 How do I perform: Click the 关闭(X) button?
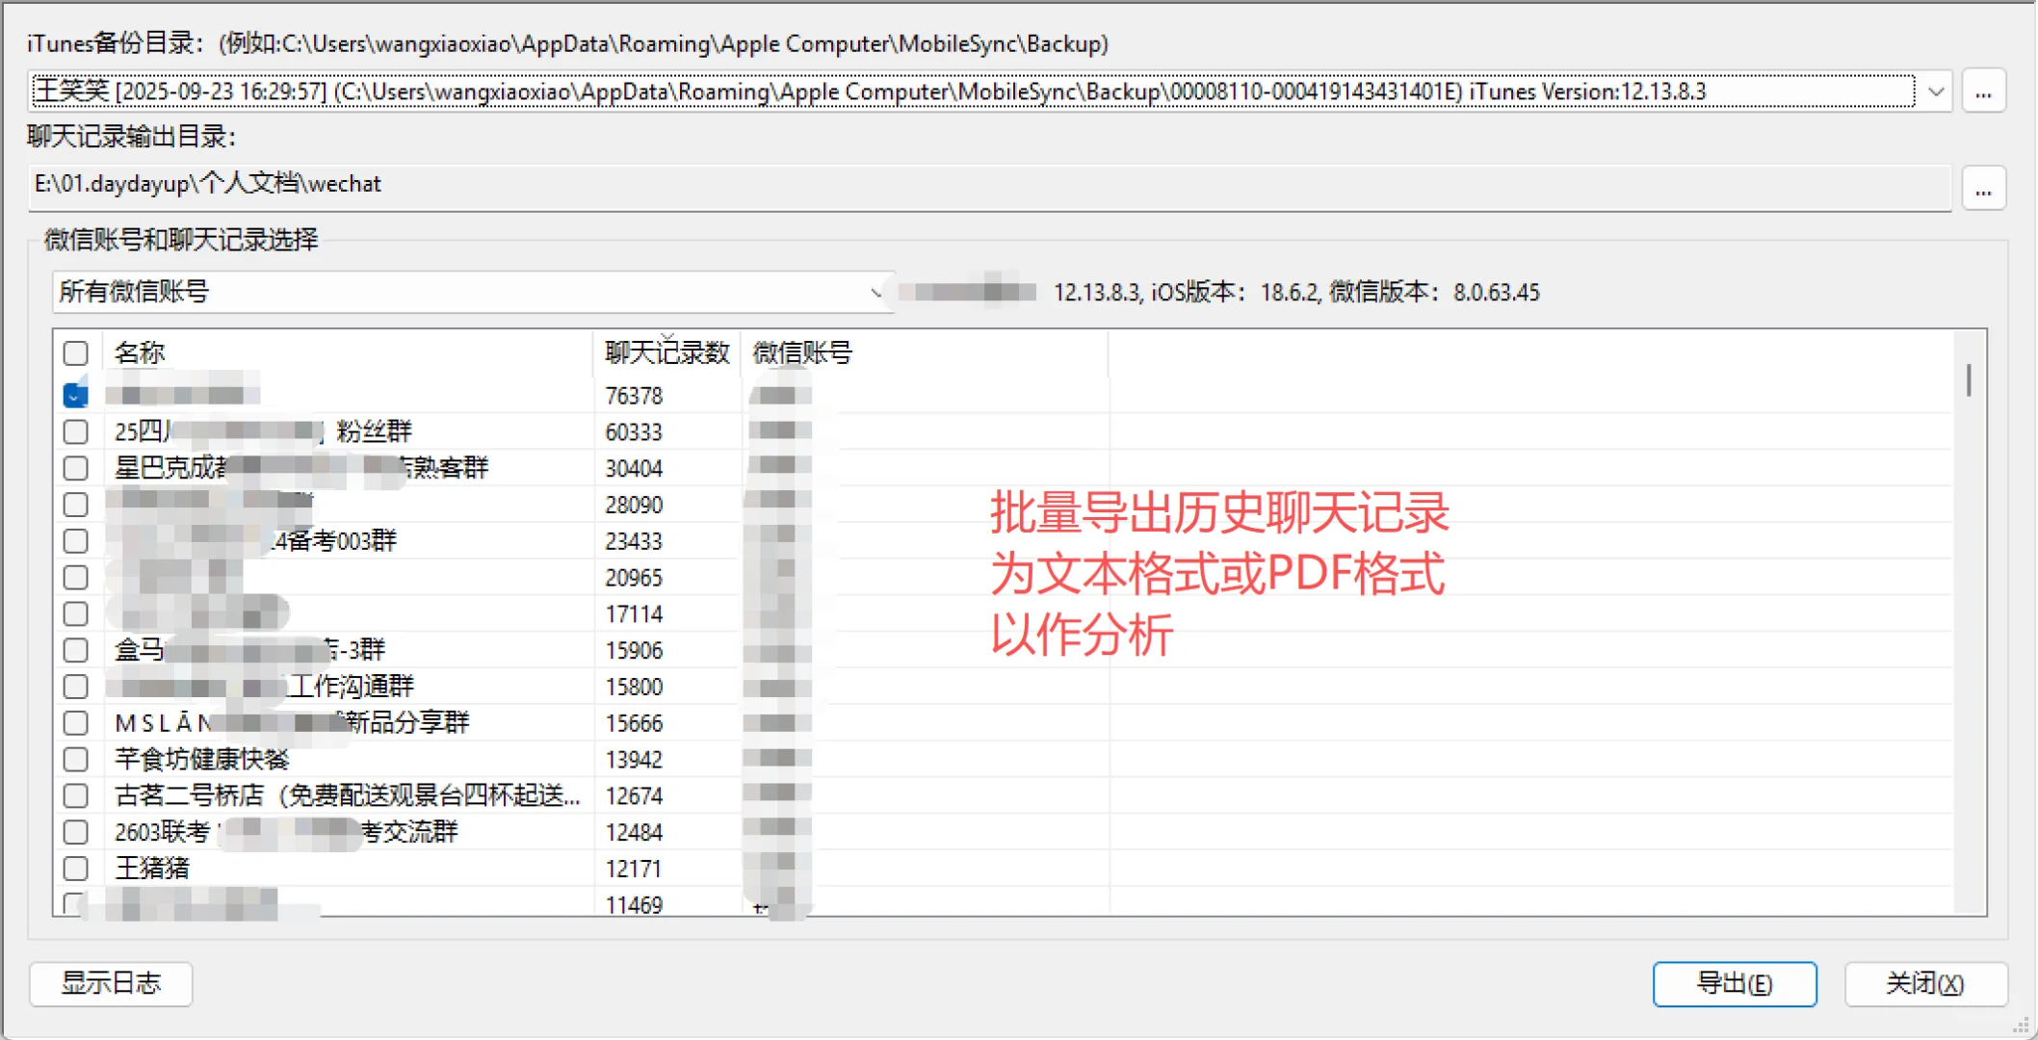(1925, 983)
